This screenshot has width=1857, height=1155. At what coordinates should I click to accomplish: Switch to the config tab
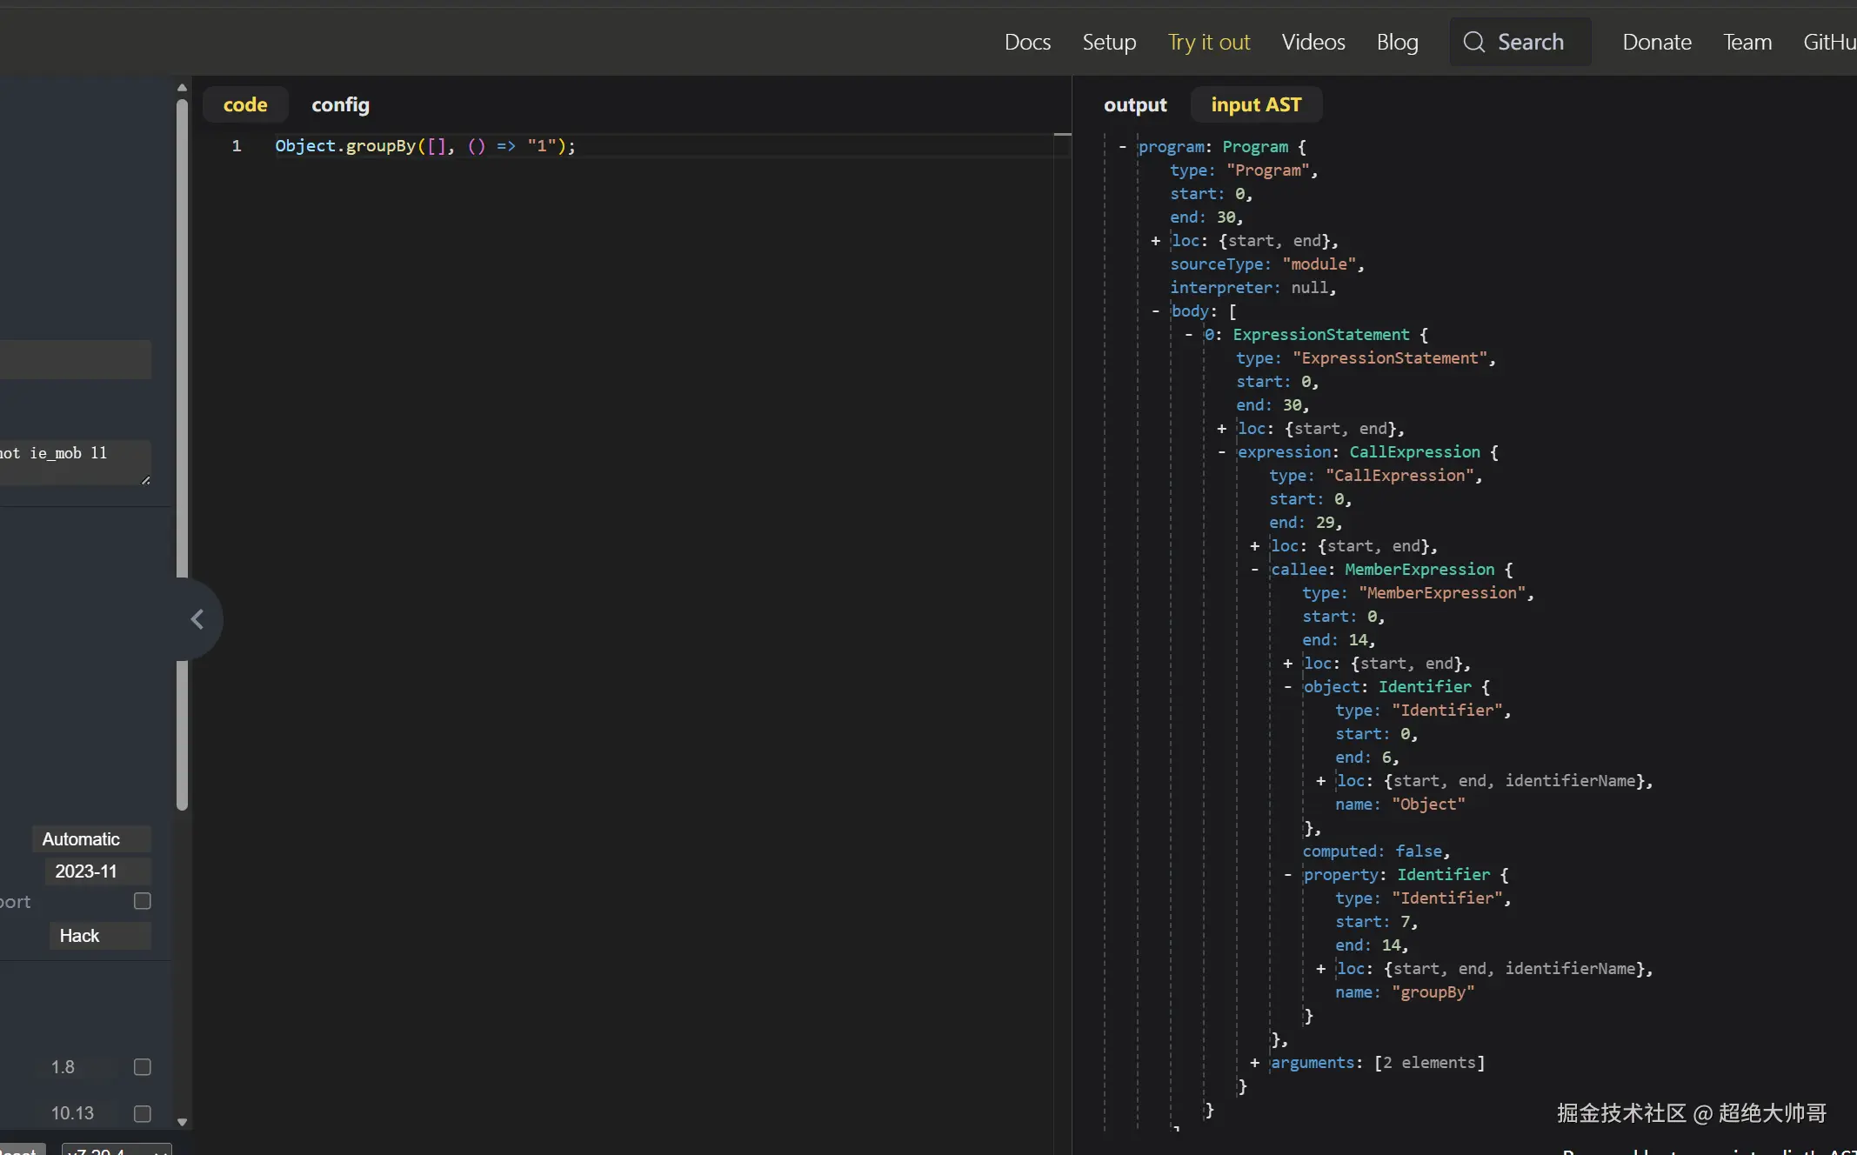(x=340, y=104)
